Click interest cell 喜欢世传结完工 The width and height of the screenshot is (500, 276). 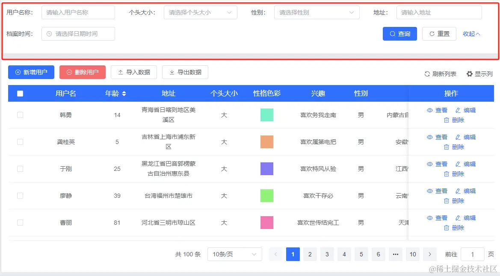click(x=318, y=223)
